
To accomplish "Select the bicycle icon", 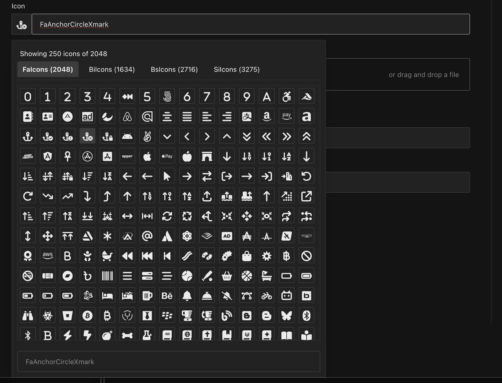I will (266, 295).
